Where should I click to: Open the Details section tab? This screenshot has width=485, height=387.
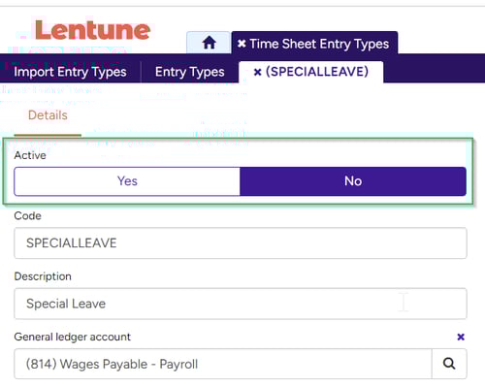48,115
